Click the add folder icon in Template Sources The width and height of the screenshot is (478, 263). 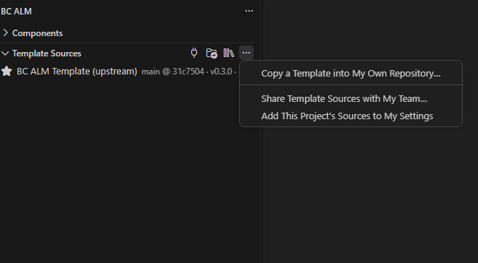tap(211, 53)
